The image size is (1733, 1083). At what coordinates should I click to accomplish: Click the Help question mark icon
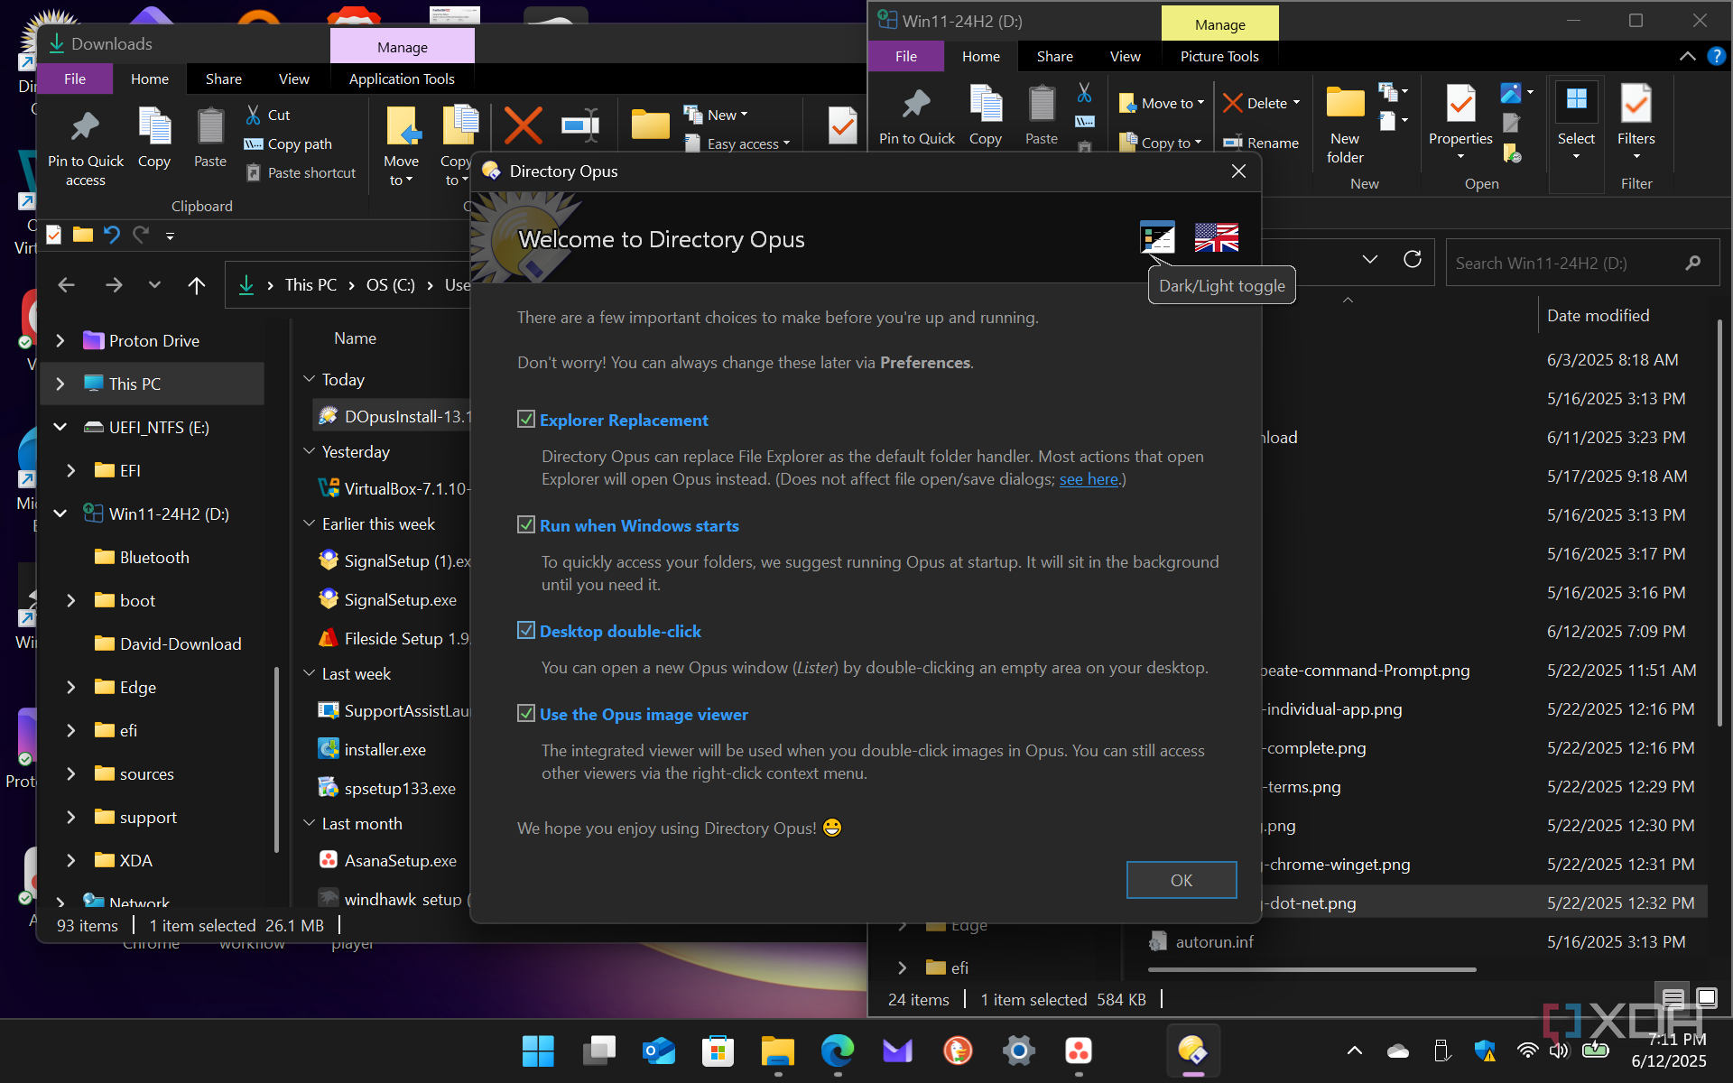click(1716, 56)
